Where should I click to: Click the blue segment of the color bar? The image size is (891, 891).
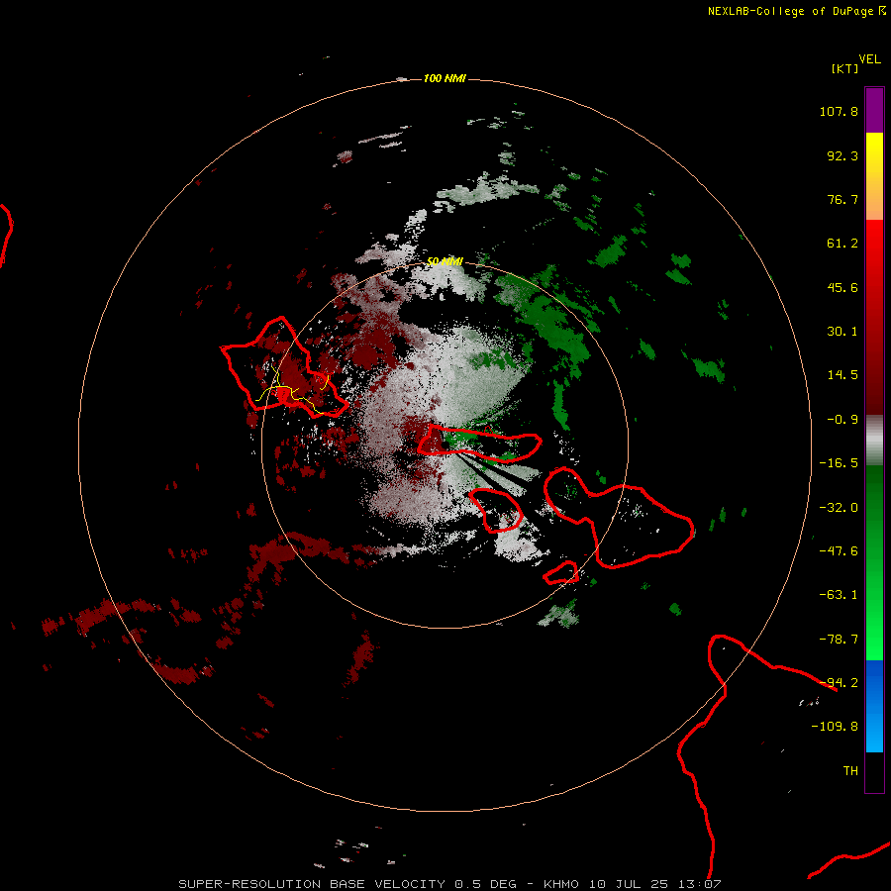[x=874, y=706]
